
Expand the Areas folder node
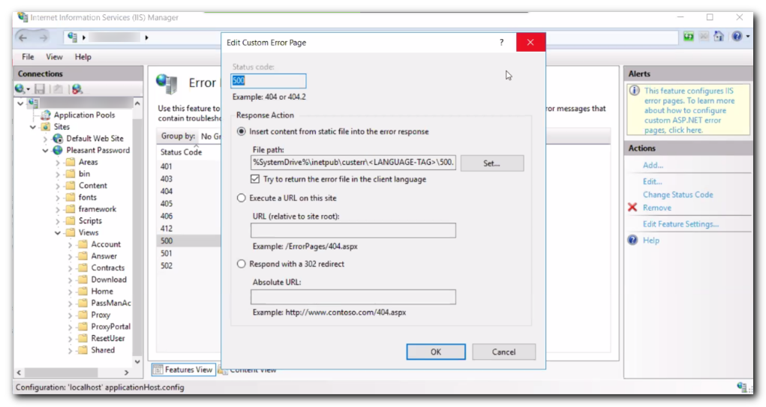pos(58,162)
